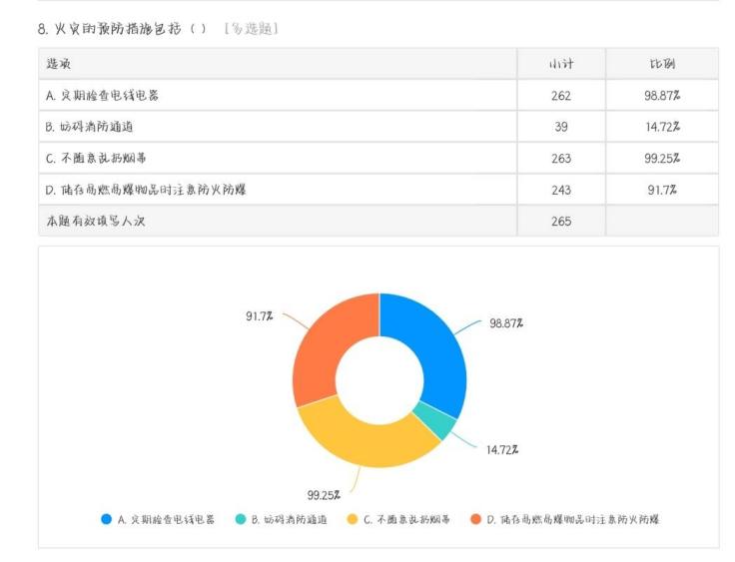Screen dimensions: 735x562
Task: Click the question title 火灾的预防措施包括
Action: coord(116,28)
